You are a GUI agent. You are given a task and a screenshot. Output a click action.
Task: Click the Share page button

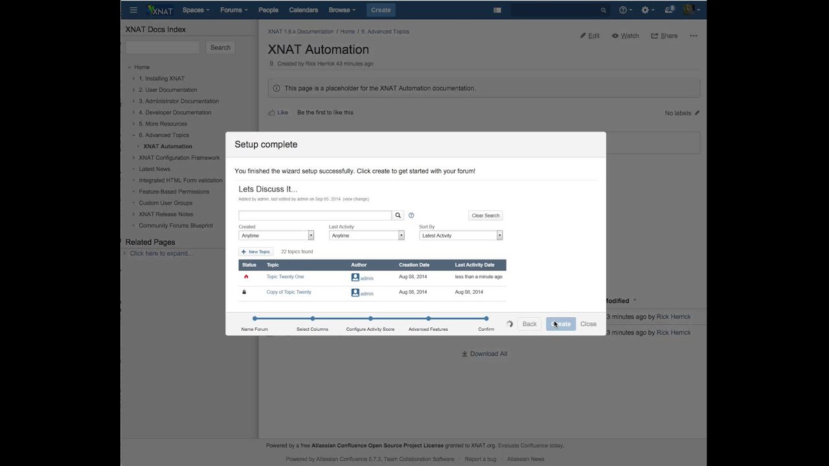click(664, 36)
